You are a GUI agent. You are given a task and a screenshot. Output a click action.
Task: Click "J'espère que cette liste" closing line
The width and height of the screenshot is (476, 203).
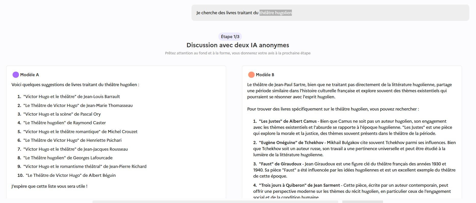(49, 186)
